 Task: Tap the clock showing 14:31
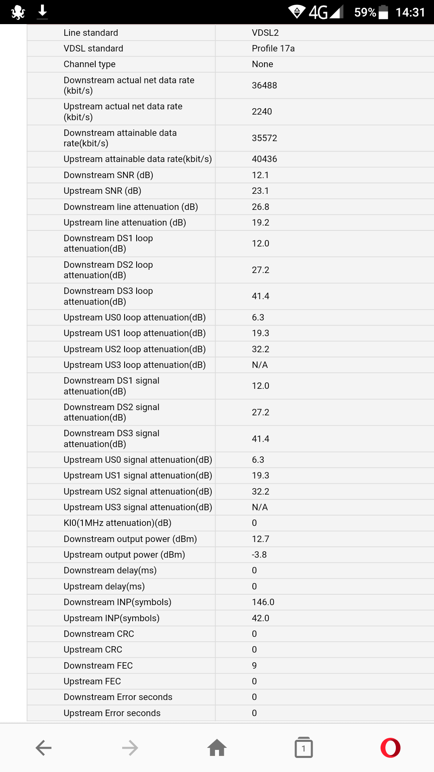click(x=410, y=12)
